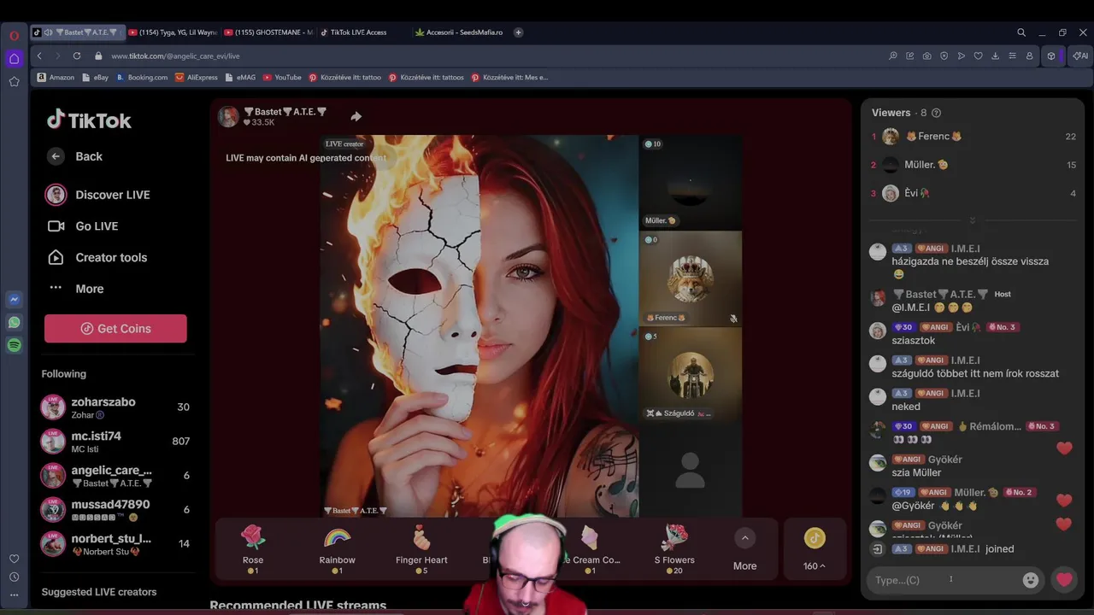The image size is (1094, 615).
Task: Open the YouTube bookmark
Action: [282, 77]
